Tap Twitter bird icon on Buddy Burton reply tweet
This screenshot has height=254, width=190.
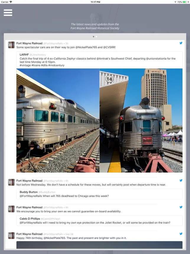click(181, 181)
